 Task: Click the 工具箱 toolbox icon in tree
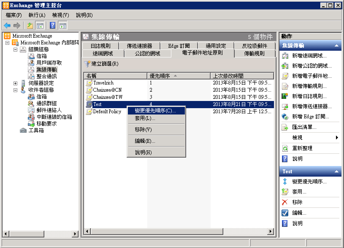(23, 131)
